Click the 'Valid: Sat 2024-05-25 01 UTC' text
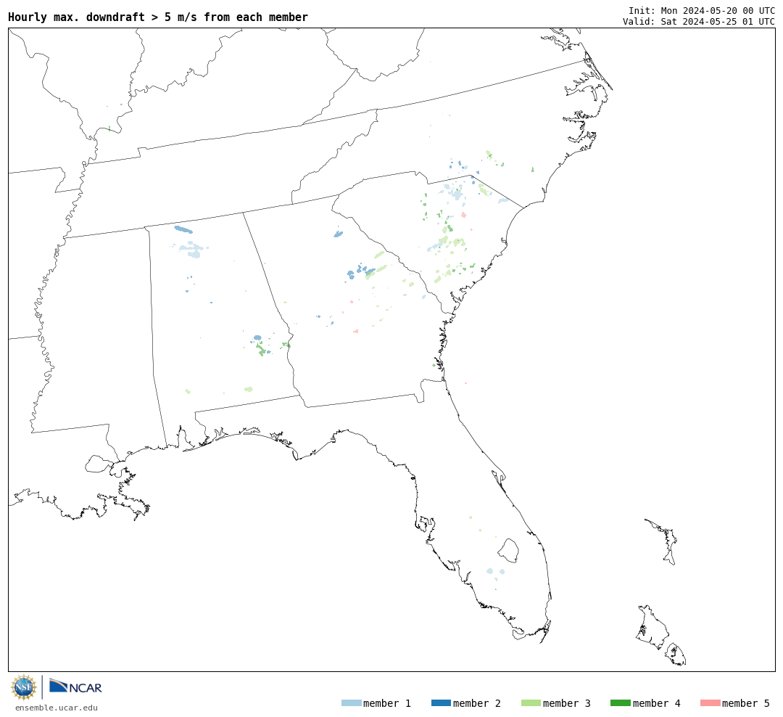The image size is (783, 717). 699,22
